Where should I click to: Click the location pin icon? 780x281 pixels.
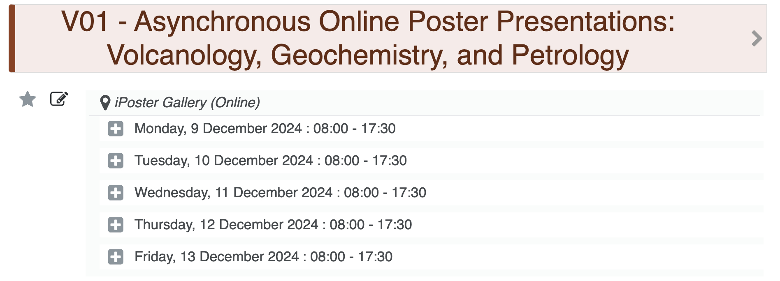(x=105, y=103)
